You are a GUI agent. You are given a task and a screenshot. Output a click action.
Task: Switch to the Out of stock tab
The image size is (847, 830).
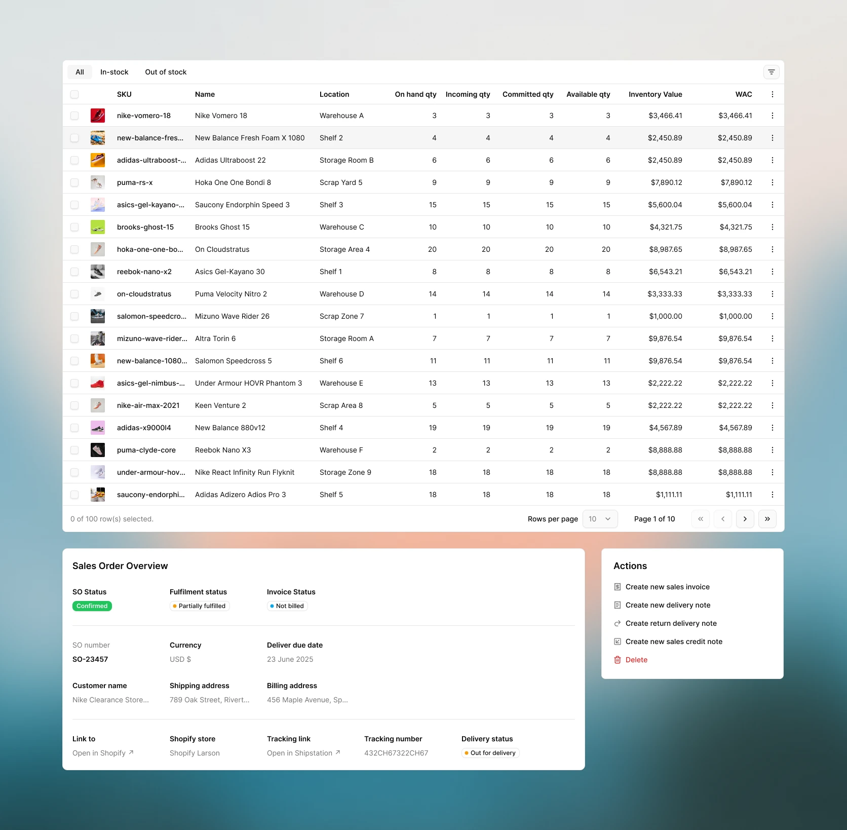pos(166,72)
